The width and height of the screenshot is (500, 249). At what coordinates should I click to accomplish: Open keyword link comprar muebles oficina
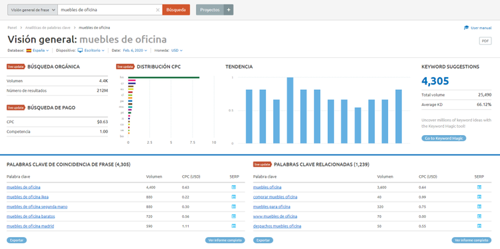click(275, 197)
